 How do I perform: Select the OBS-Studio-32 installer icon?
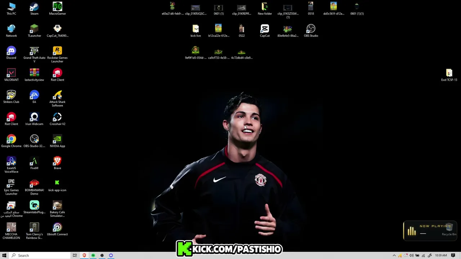[34, 141]
